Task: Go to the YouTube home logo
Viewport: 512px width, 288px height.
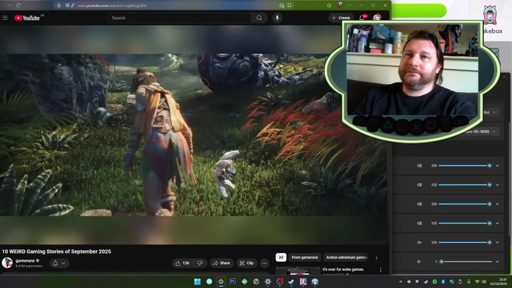Action: (x=27, y=18)
